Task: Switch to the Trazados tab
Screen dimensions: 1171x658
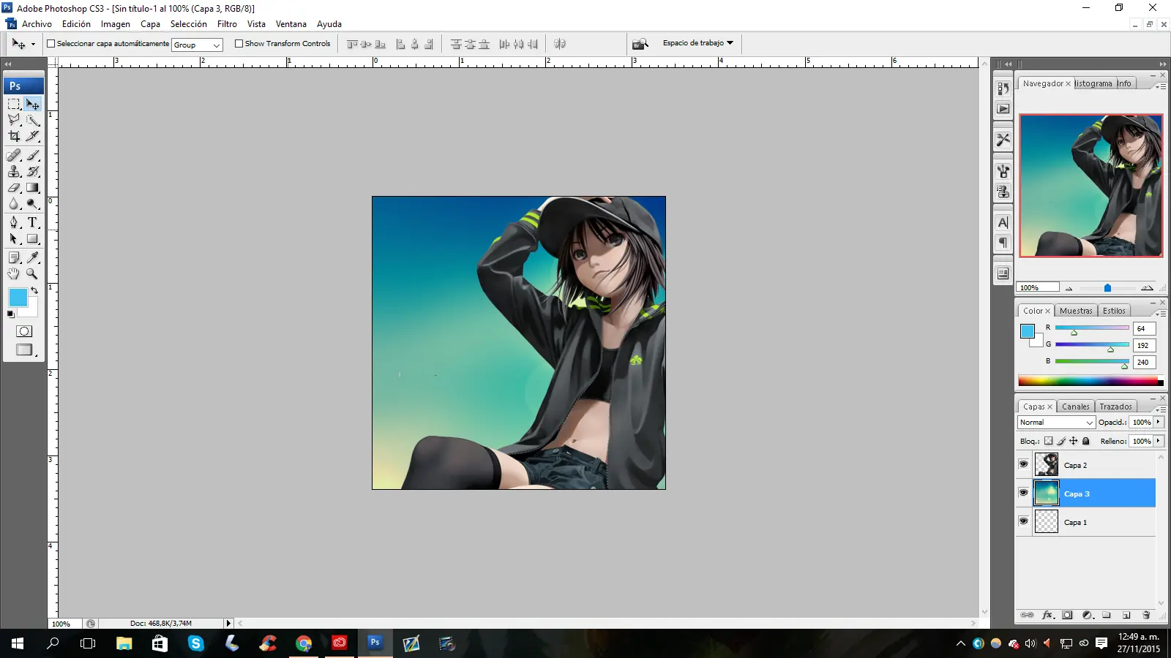Action: (1115, 406)
